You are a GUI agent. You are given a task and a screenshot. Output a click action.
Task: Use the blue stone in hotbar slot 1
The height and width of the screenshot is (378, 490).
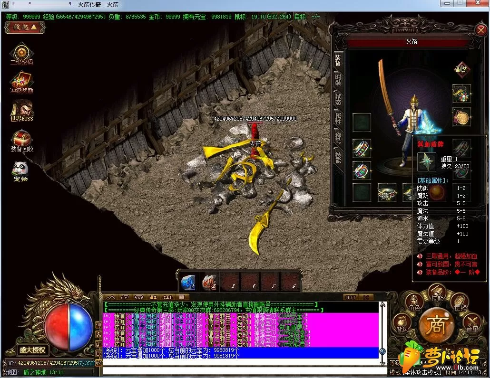[188, 282]
